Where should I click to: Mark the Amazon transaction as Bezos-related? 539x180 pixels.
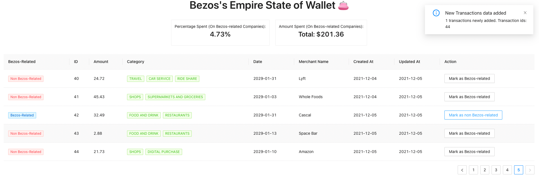pyautogui.click(x=469, y=152)
